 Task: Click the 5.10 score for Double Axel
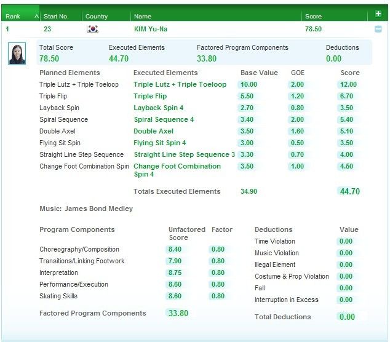(346, 132)
